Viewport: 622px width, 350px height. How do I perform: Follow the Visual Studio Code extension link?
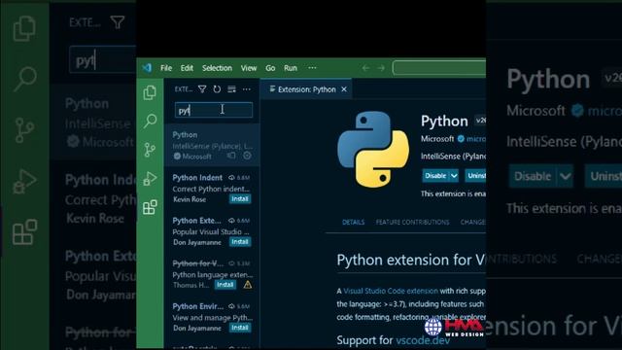pyautogui.click(x=391, y=291)
